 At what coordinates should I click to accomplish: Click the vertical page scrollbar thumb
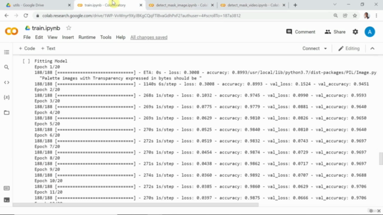point(381,159)
